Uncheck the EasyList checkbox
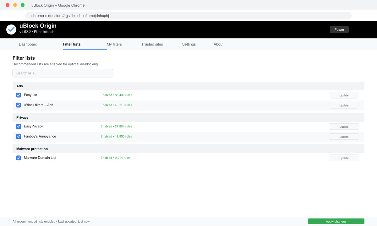Screen dimensions: 377x226 pos(19,95)
